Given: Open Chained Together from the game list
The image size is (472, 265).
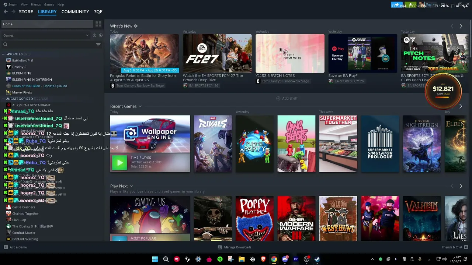Looking at the screenshot, I should [x=25, y=213].
